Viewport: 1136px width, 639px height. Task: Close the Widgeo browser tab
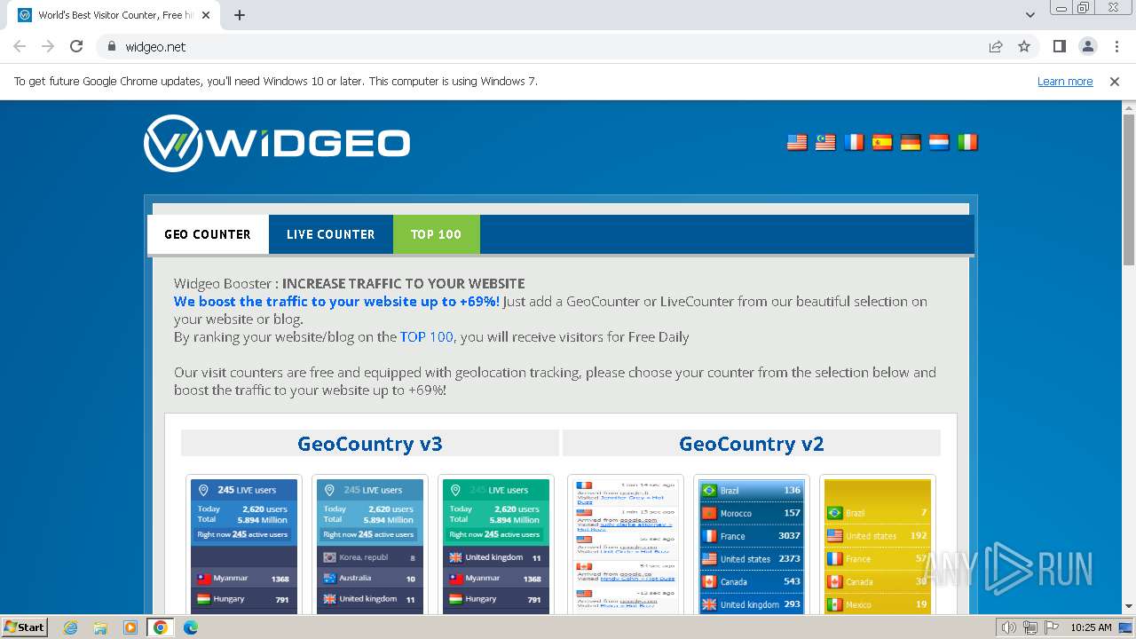[x=207, y=15]
